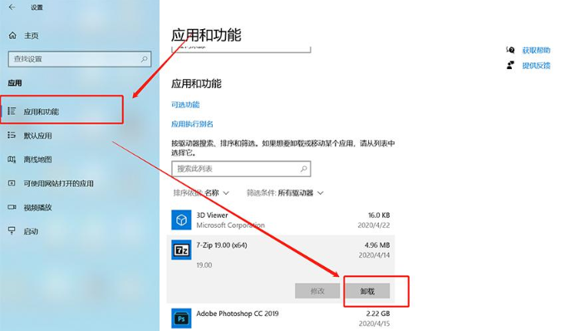Viewport: 570px width, 331px height.
Task: Click the 查找设置 search field
Action: tap(80, 59)
